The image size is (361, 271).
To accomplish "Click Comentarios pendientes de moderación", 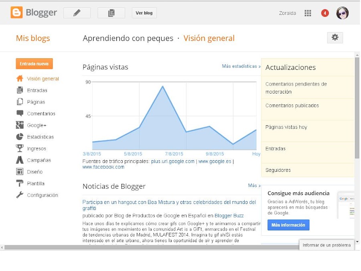I will tap(296, 88).
